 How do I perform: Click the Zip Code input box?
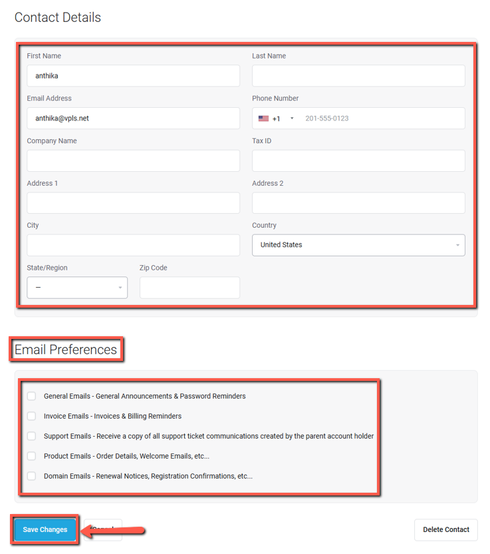point(189,288)
